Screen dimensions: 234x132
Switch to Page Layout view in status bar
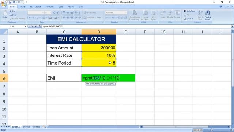tap(198, 130)
